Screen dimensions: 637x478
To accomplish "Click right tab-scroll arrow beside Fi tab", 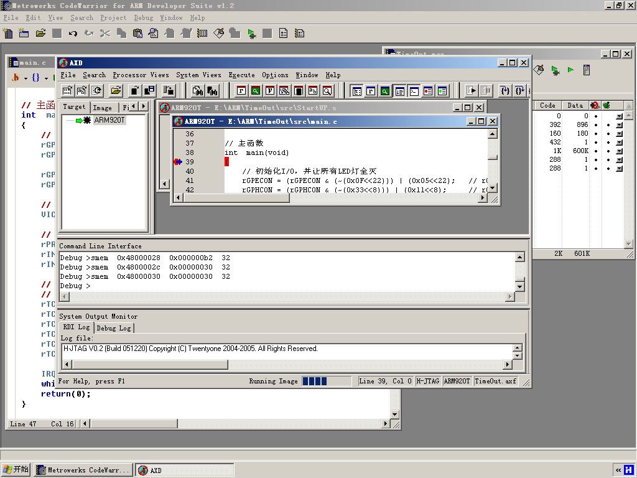I will click(x=143, y=106).
